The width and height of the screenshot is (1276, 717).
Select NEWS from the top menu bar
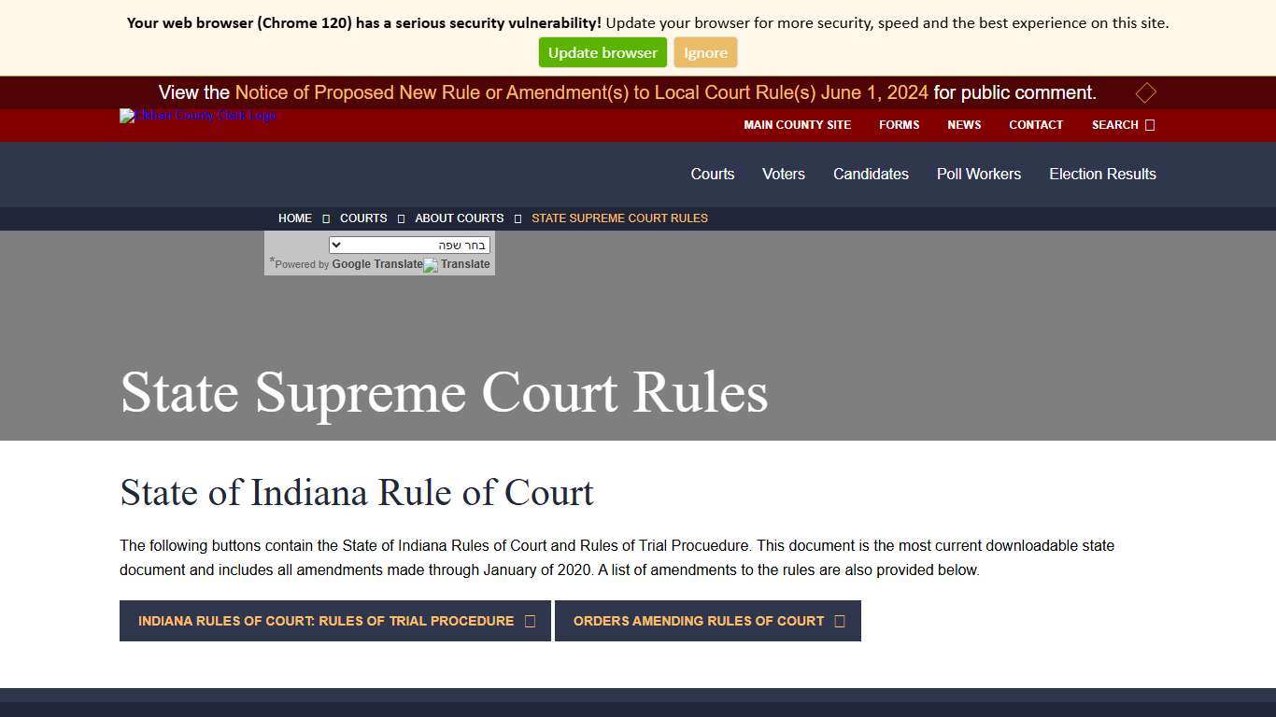pyautogui.click(x=963, y=124)
